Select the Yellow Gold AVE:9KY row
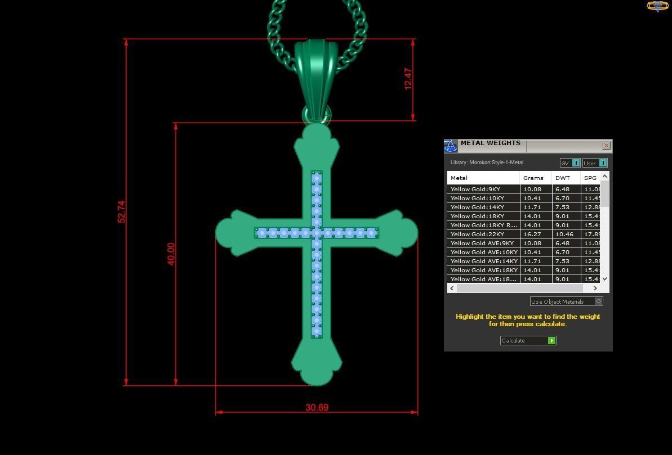 (524, 243)
